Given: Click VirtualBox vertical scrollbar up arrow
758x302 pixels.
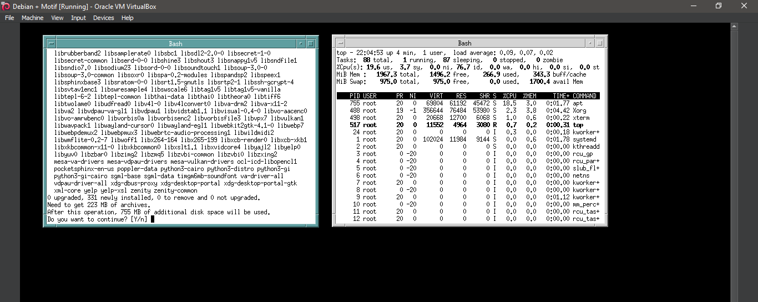Looking at the screenshot, I should [734, 26].
